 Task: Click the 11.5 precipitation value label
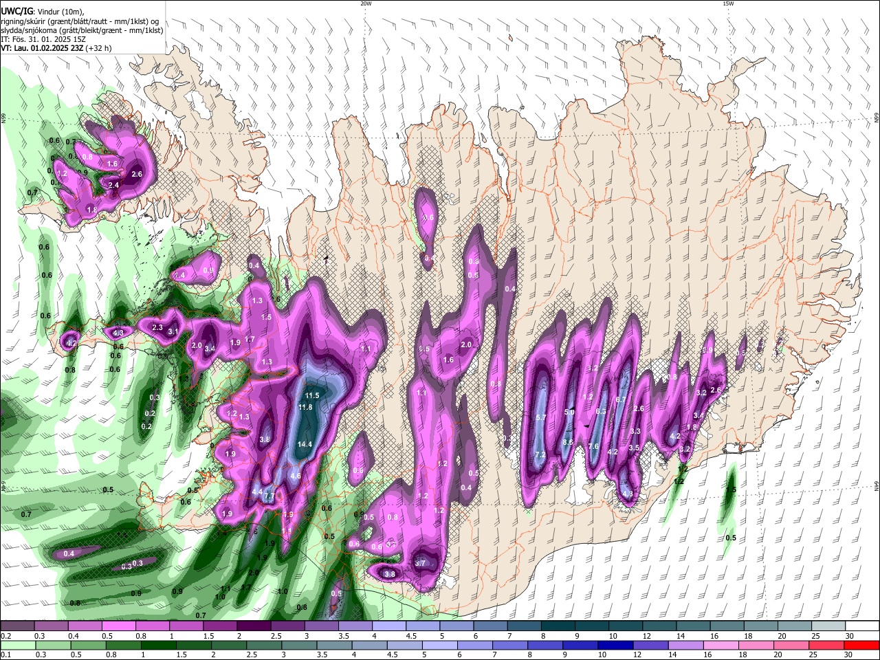[312, 395]
